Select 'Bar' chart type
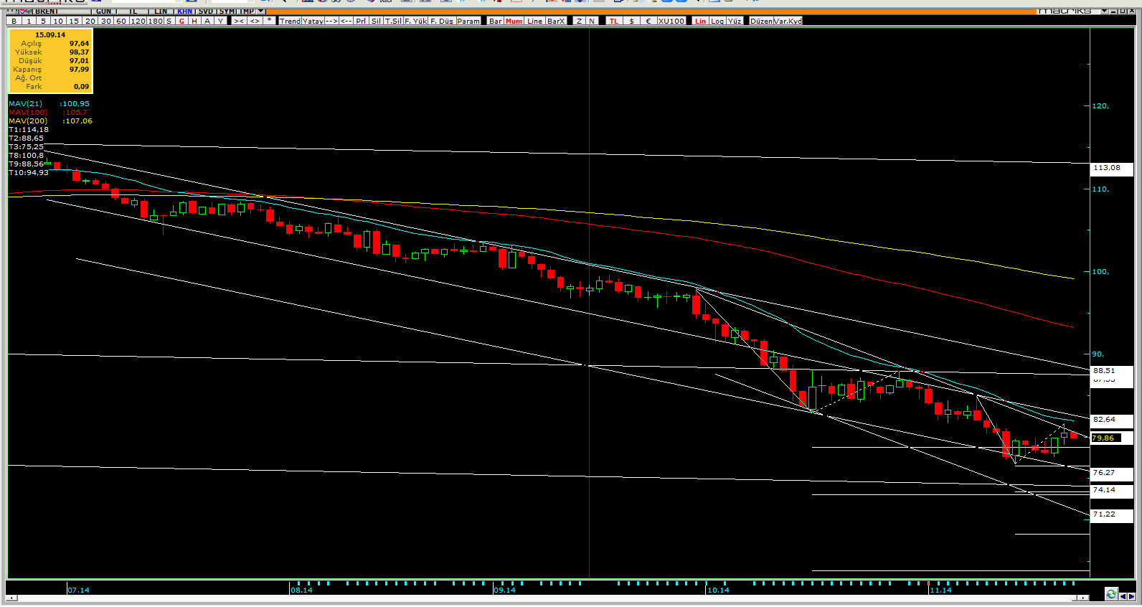 pyautogui.click(x=496, y=21)
